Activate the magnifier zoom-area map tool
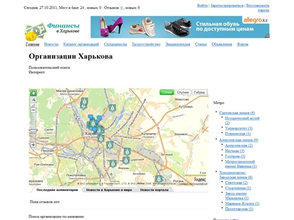This screenshot has height=220, width=294. coord(34,100)
